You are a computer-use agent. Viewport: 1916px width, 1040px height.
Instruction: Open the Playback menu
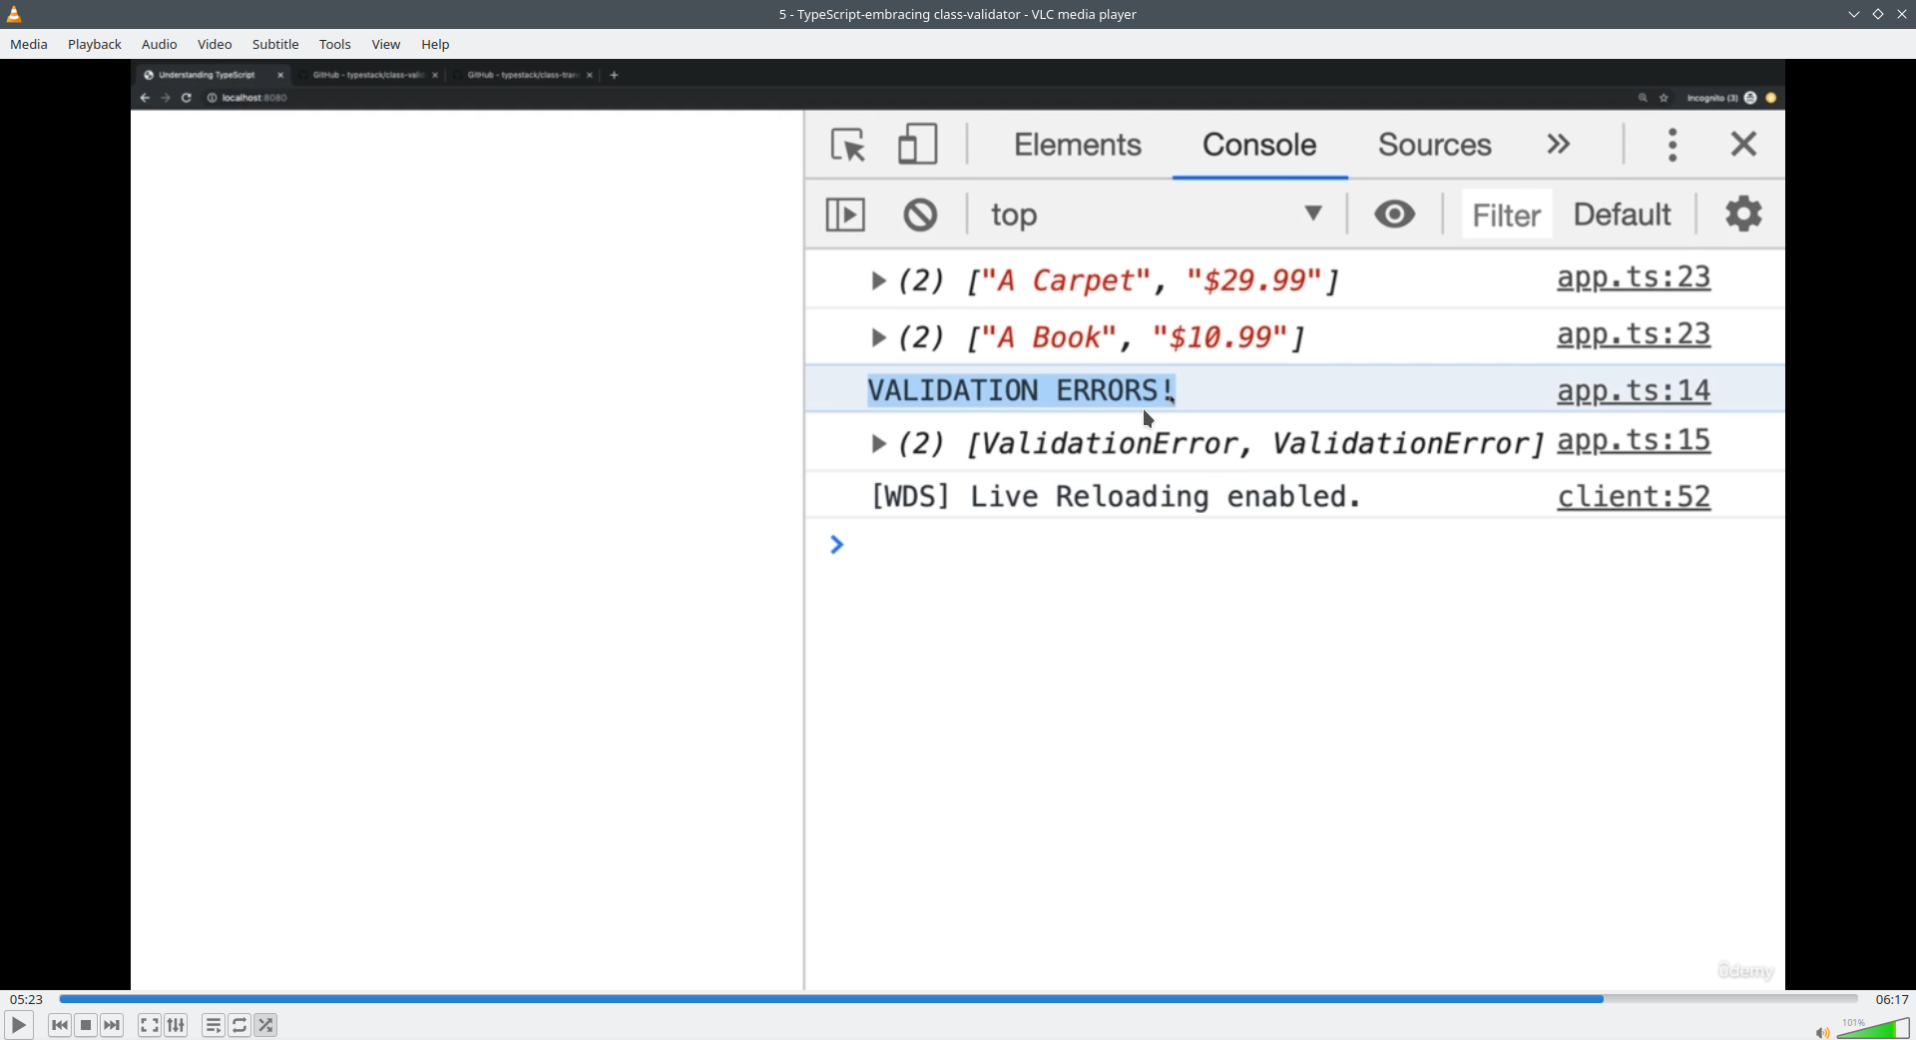[95, 45]
